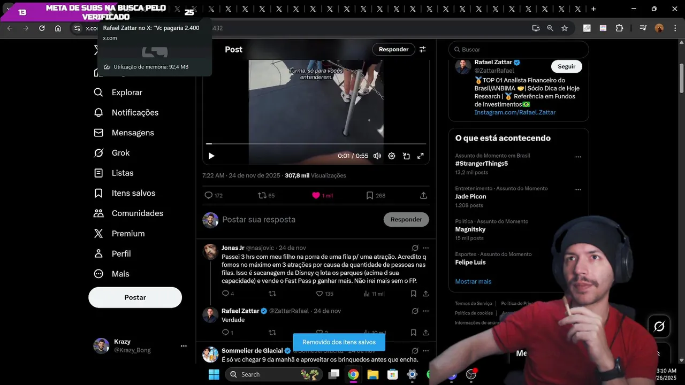Toggle picture-in-picture for the video
Image resolution: width=685 pixels, height=385 pixels.
406,156
